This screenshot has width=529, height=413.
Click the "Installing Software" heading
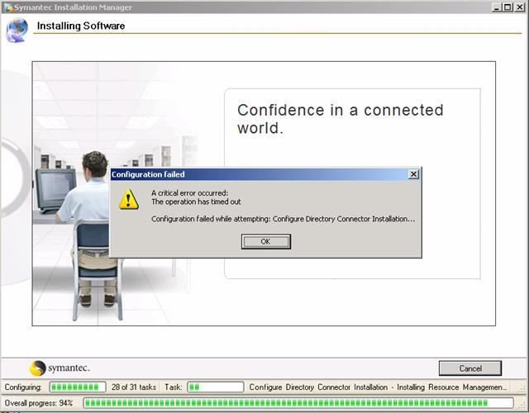(81, 26)
